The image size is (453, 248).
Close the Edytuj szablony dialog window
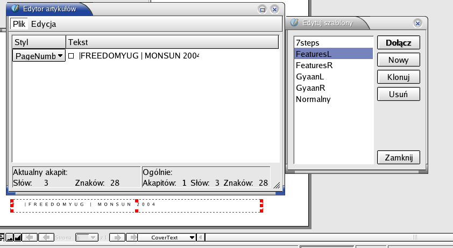[x=417, y=23]
